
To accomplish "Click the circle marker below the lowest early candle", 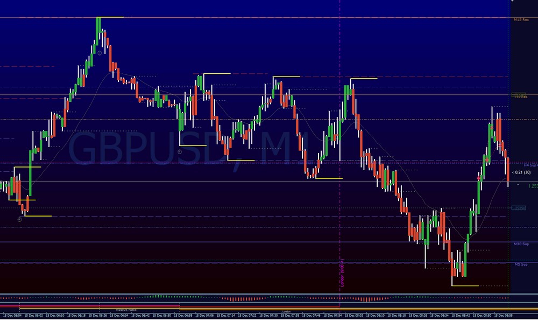I will (x=19, y=220).
